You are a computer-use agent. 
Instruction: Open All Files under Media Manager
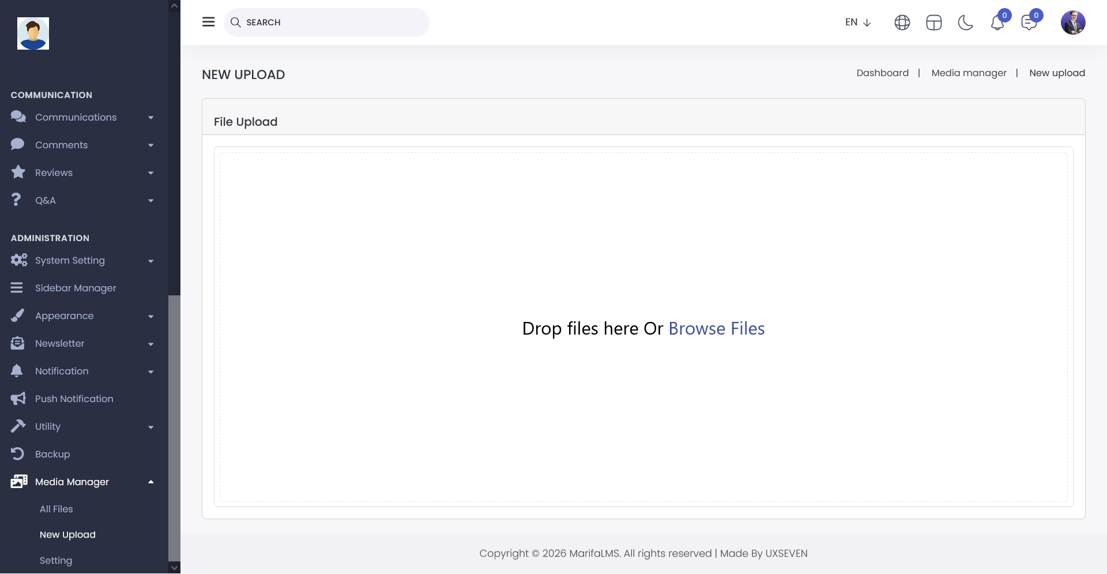click(x=57, y=509)
